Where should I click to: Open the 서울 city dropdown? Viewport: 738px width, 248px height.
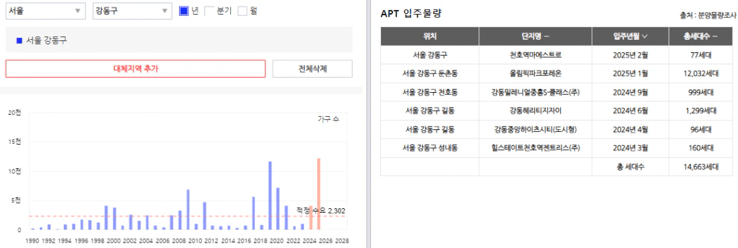[x=45, y=11]
